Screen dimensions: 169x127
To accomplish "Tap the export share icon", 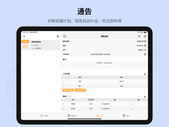I will [x=145, y=37].
